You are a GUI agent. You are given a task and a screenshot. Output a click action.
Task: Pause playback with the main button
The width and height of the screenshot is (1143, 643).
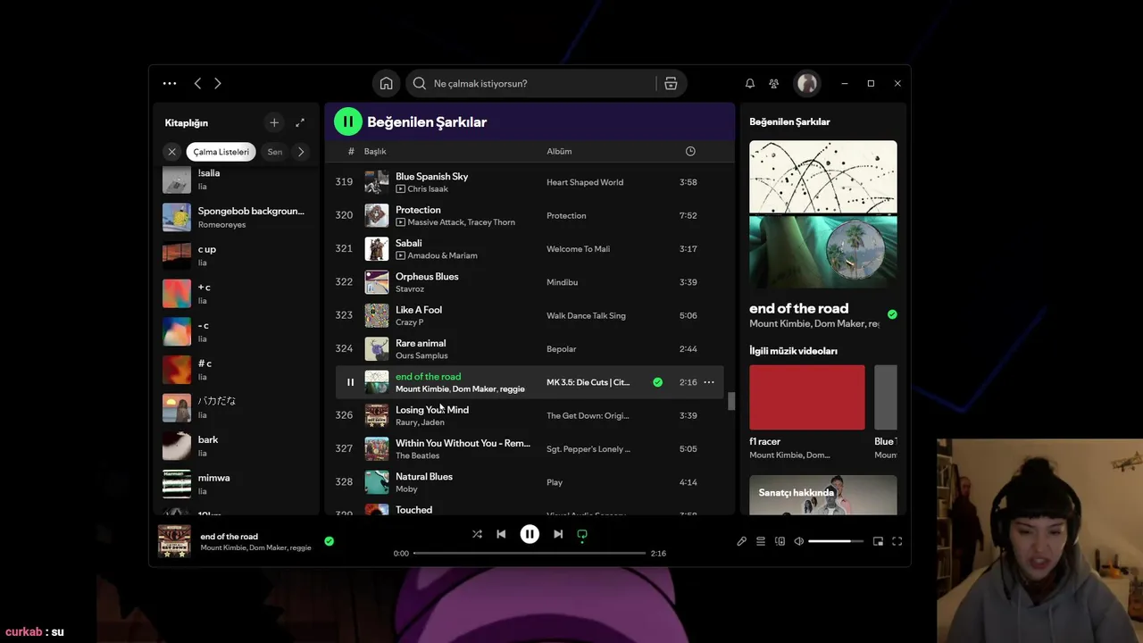[530, 534]
